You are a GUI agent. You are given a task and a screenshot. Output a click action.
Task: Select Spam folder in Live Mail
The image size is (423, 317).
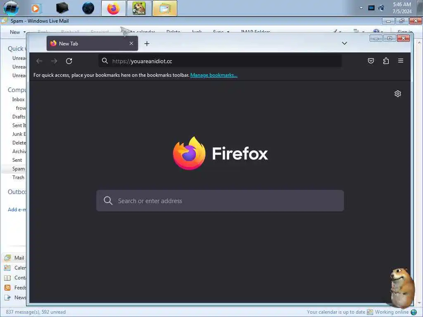(x=18, y=169)
